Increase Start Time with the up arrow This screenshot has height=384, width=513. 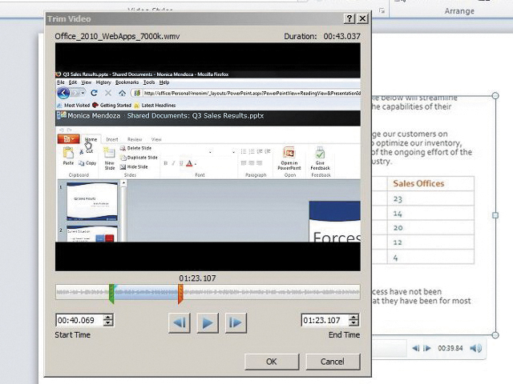click(108, 317)
